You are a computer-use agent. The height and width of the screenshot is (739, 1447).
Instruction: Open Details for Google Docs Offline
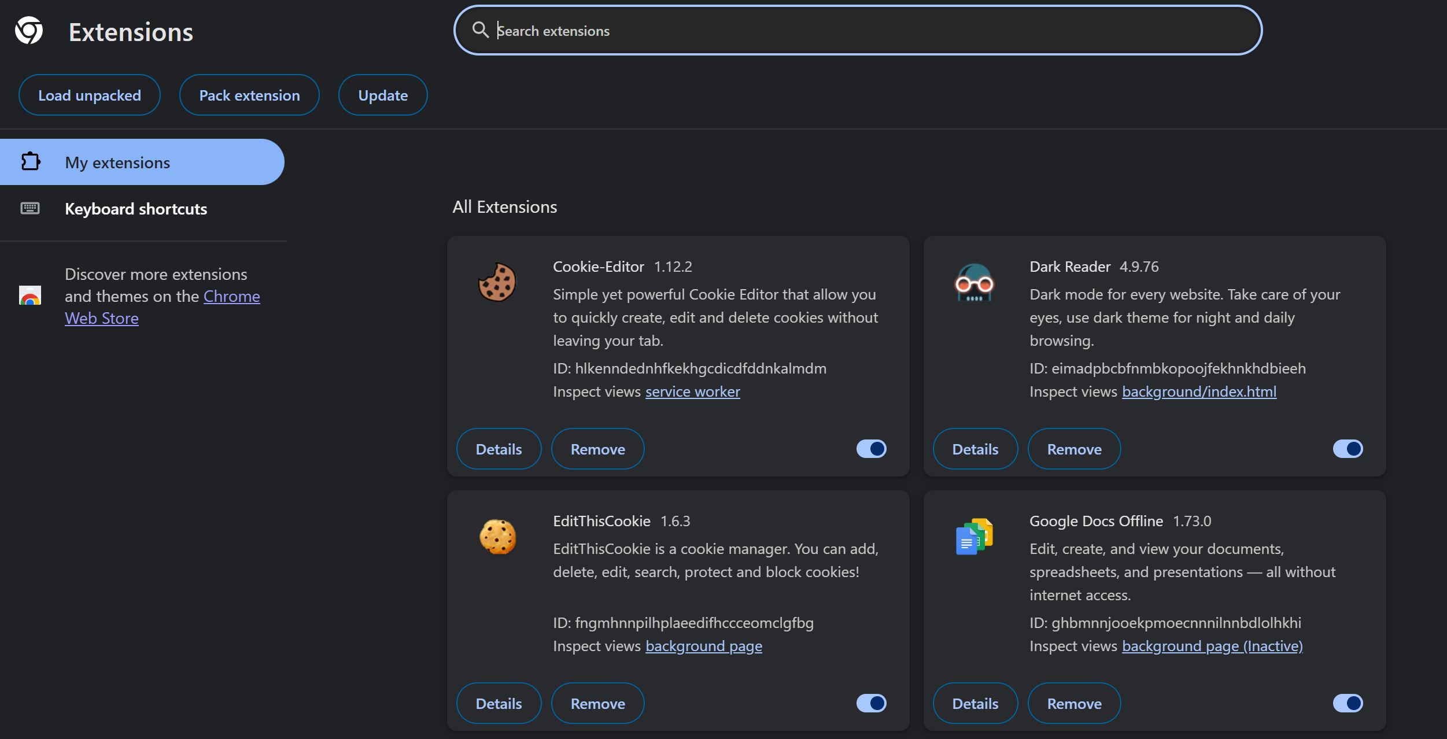[975, 703]
